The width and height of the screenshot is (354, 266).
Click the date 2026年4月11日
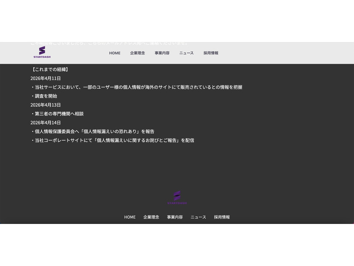coord(45,79)
